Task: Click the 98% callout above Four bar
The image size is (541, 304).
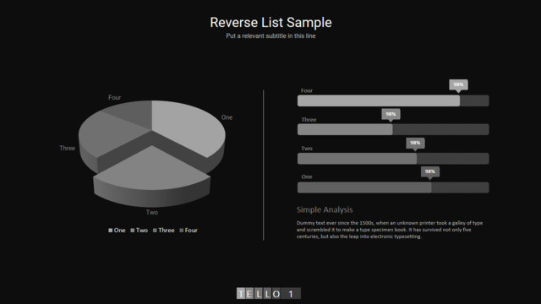Action: pos(458,85)
